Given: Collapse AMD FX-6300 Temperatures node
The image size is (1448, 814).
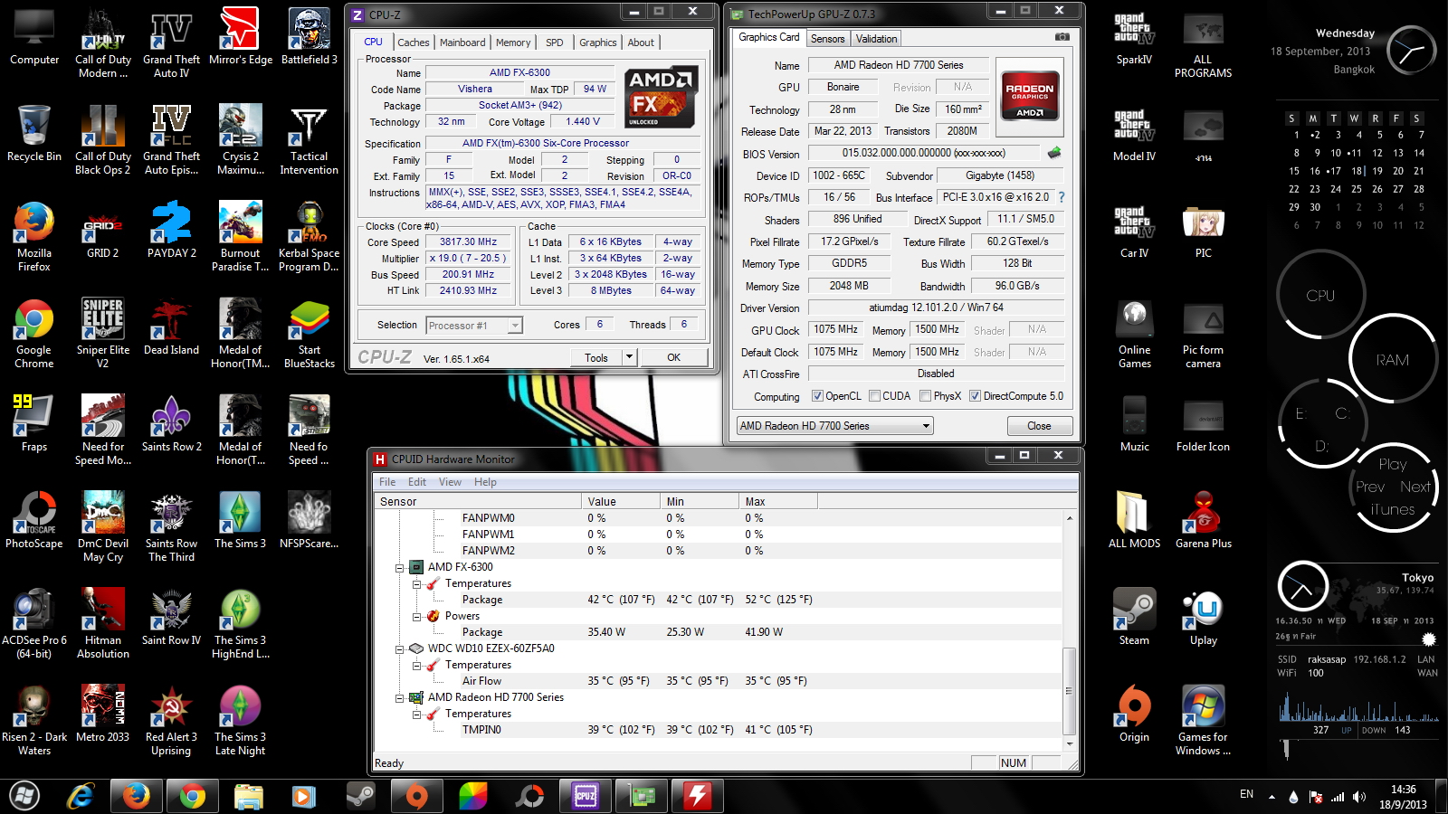Looking at the screenshot, I should pos(417,584).
